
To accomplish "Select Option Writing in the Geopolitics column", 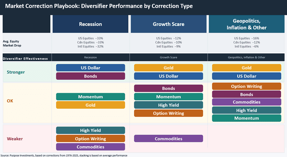I will click(247, 86).
